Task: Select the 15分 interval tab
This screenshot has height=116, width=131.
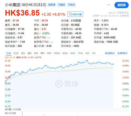Action: coord(80,53)
